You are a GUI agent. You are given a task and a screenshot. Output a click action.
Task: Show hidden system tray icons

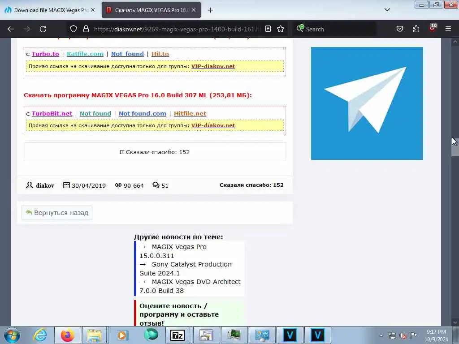click(381, 336)
